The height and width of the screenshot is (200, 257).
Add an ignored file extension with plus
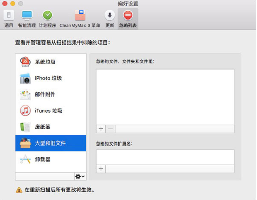point(101,169)
